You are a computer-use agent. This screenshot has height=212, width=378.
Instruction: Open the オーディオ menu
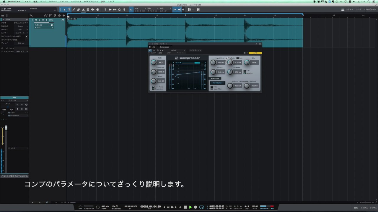tap(76, 1)
